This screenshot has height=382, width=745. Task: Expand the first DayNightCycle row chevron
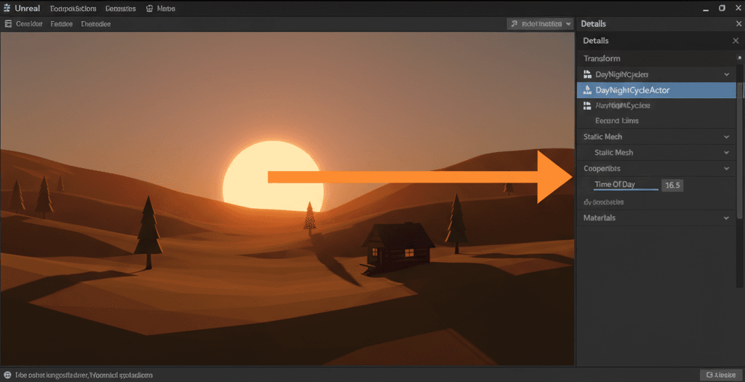[726, 74]
